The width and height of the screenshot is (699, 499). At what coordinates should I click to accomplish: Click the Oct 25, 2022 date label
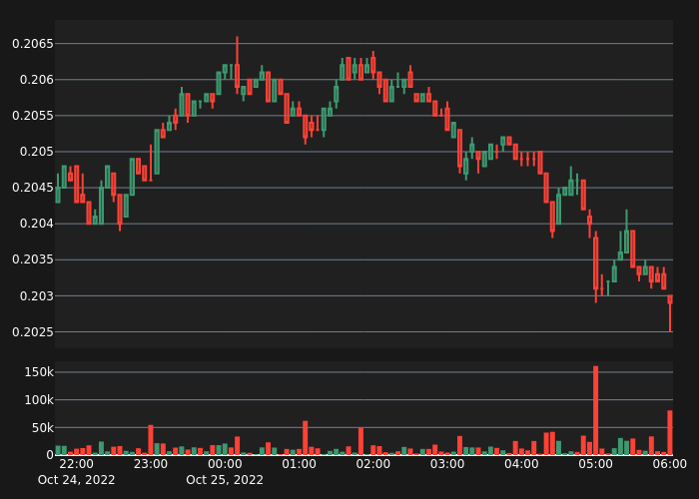click(x=225, y=480)
